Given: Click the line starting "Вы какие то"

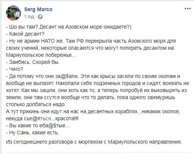Looking at the screenshot, I should [x=38, y=125].
